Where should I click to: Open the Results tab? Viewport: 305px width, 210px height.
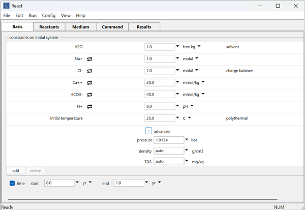144,27
